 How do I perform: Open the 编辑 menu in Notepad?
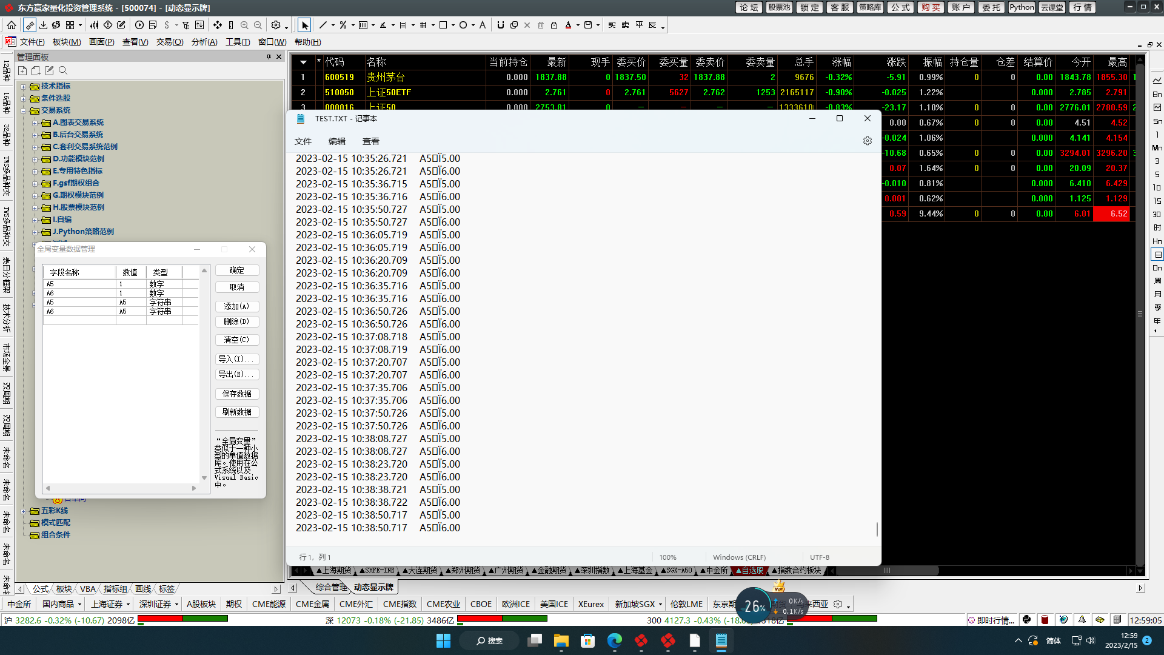[x=337, y=141]
